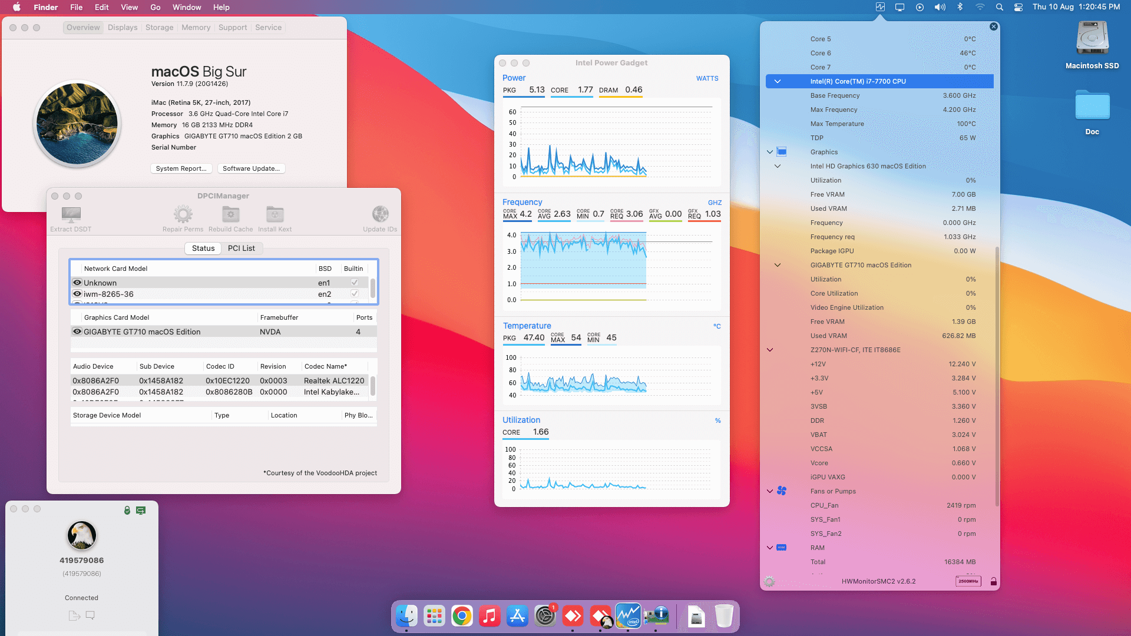This screenshot has width=1131, height=636.
Task: Switch to Displays tab in About This Mac
Action: click(123, 28)
